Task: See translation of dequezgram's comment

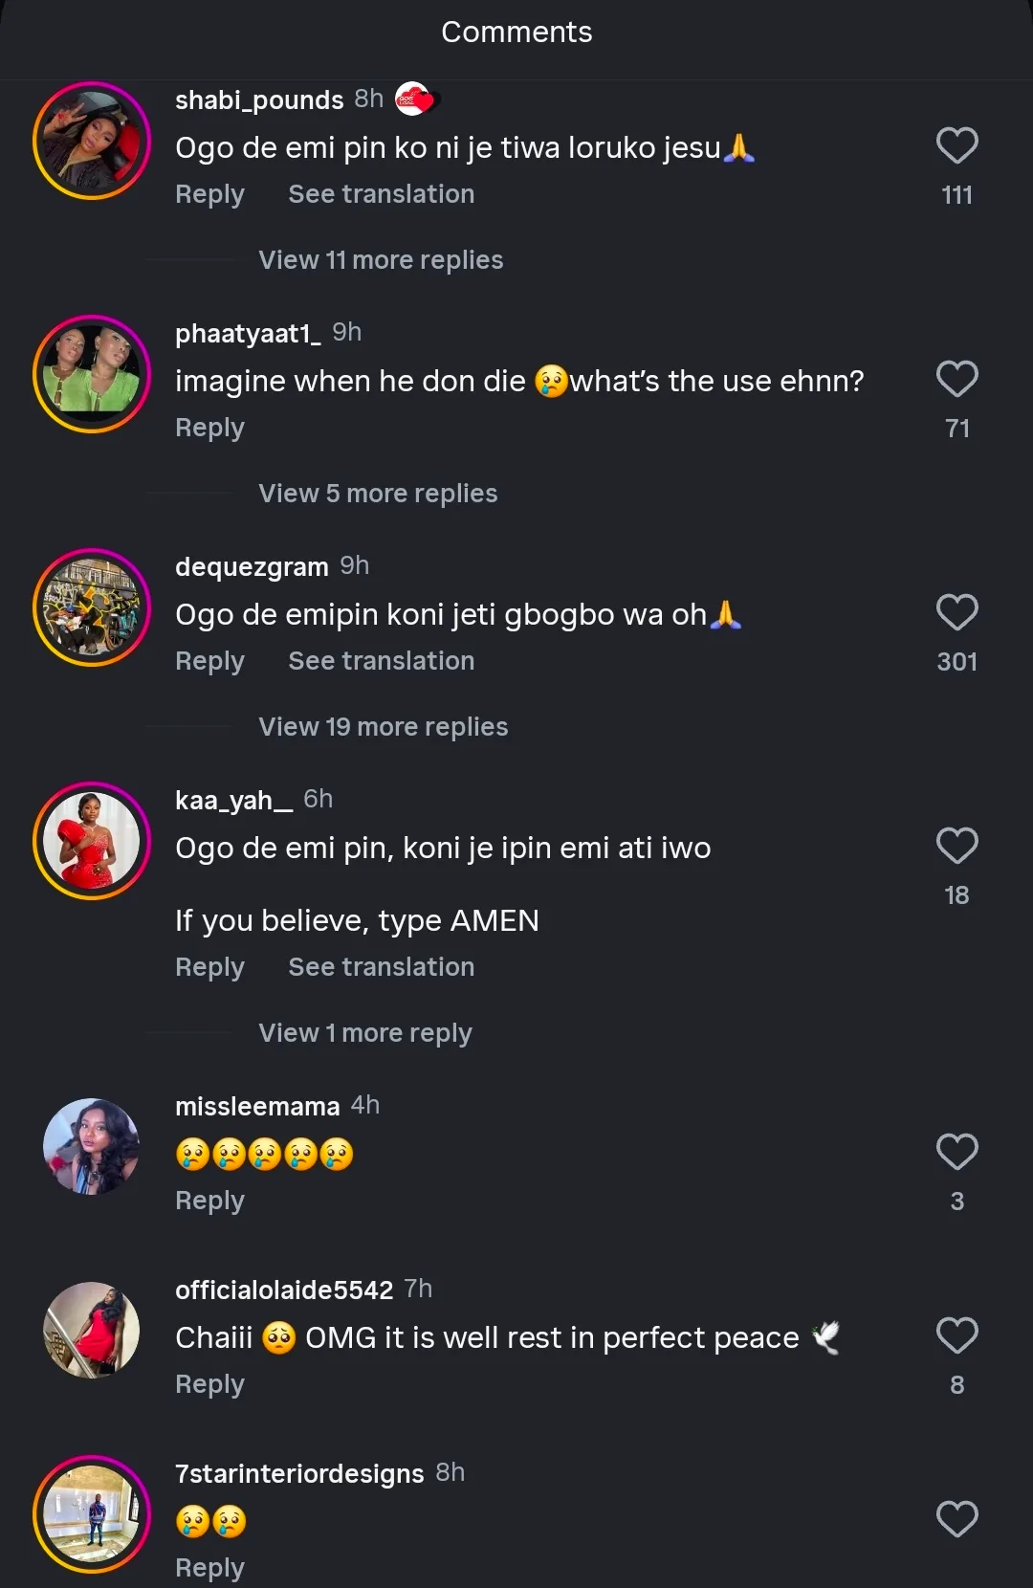Action: pos(381,661)
